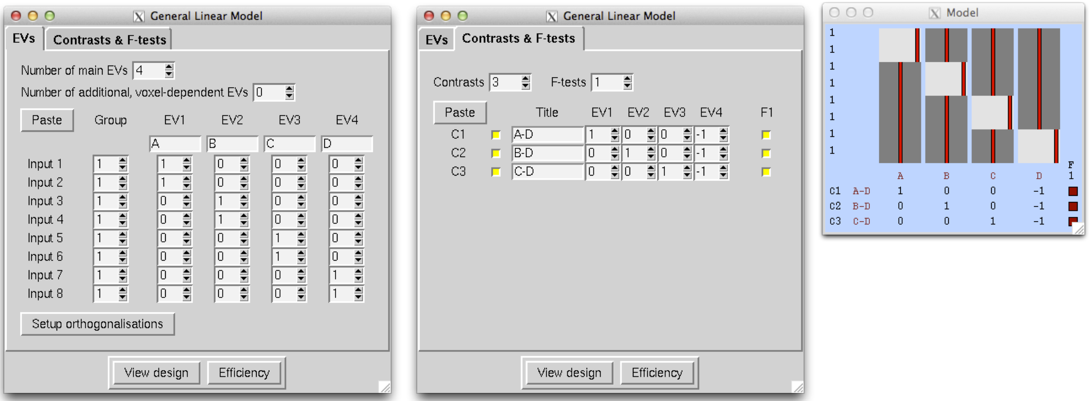This screenshot has width=1090, height=401.
Task: Click the resize grip of the Model window
Action: tap(1079, 229)
